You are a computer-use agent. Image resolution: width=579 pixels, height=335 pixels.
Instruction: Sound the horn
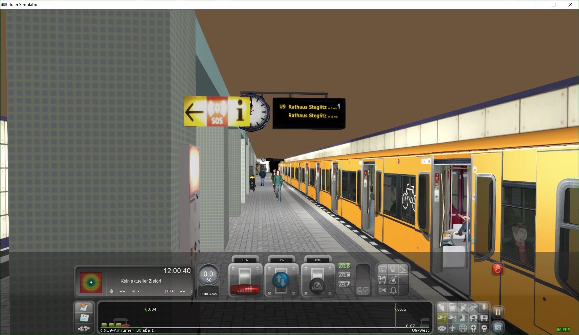click(x=382, y=290)
